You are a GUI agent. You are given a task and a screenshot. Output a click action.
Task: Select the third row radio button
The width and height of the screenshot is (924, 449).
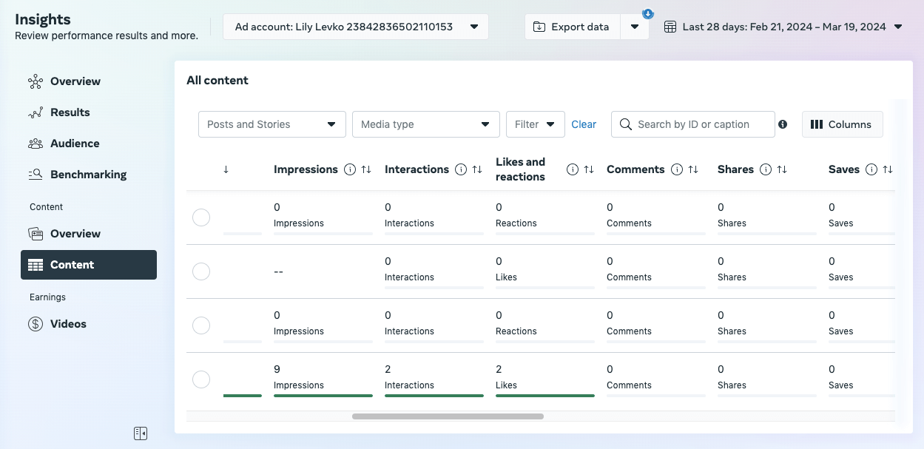click(x=201, y=325)
